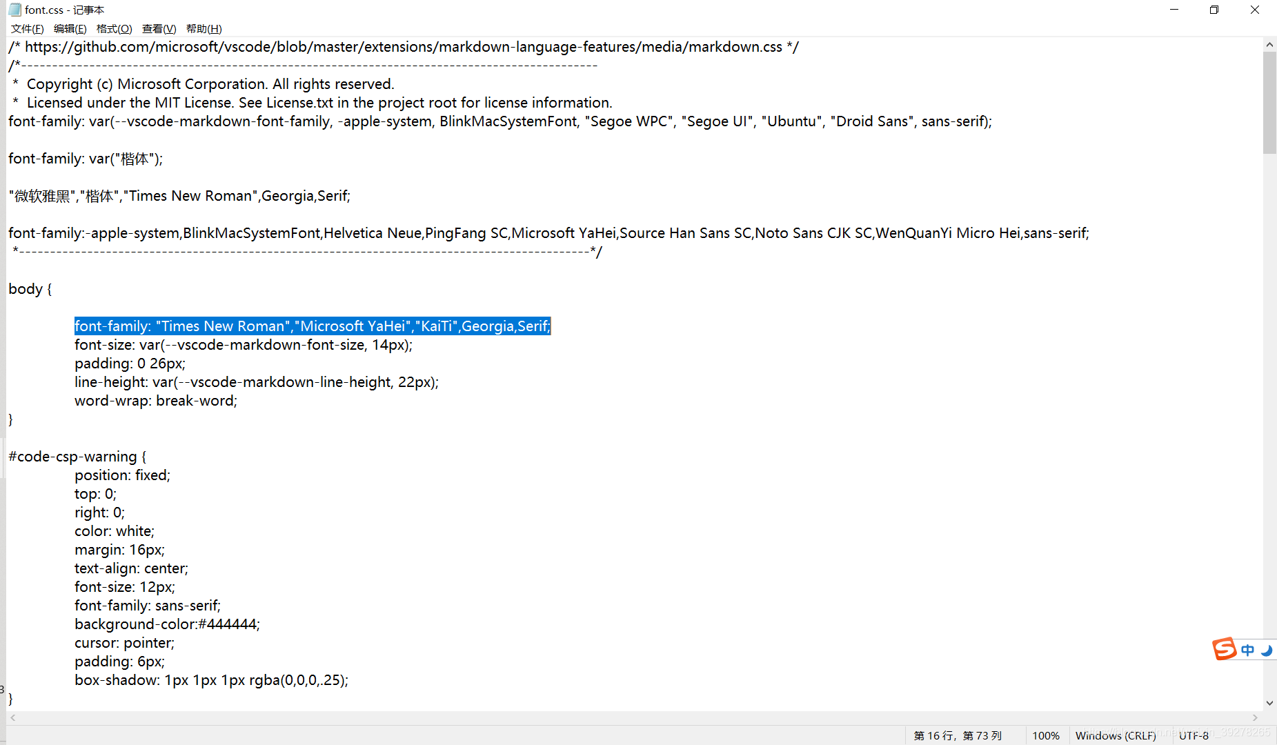The width and height of the screenshot is (1277, 745).
Task: Click the 第 16 行, 第 73 列 status entry
Action: 958,735
